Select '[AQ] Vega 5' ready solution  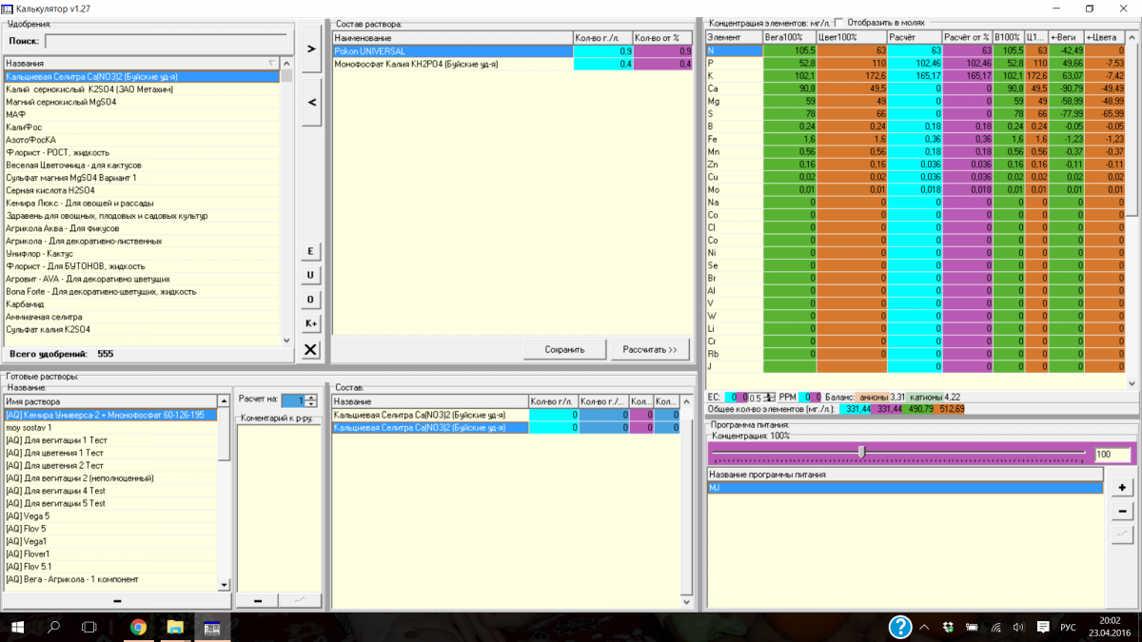point(110,516)
